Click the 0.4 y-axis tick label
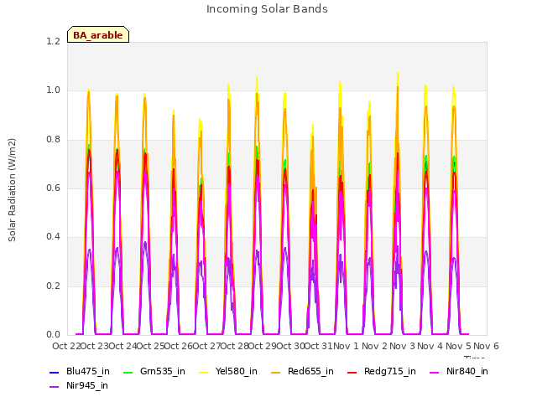This screenshot has height=402, width=537. [x=53, y=236]
